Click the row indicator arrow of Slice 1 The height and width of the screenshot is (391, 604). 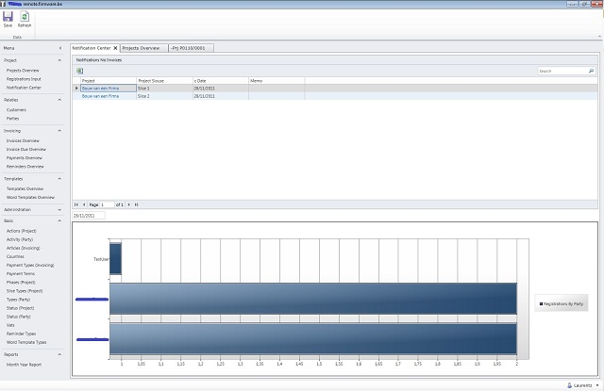76,88
